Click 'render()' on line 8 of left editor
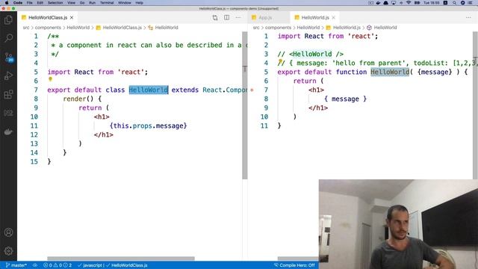Image resolution: width=478 pixels, height=269 pixels. 78,99
